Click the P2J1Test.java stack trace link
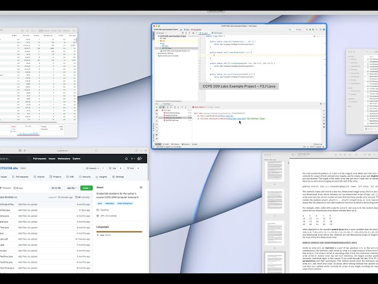 tap(236, 118)
